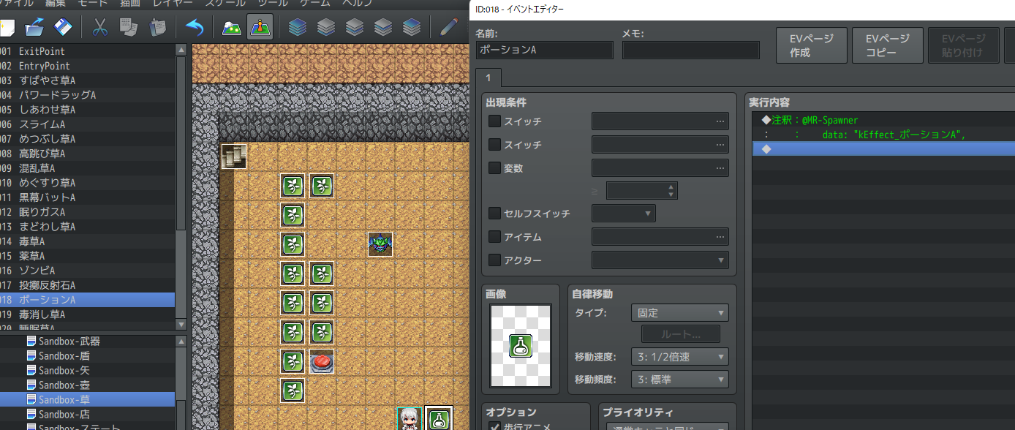Open the 変数 selector field

(660, 168)
